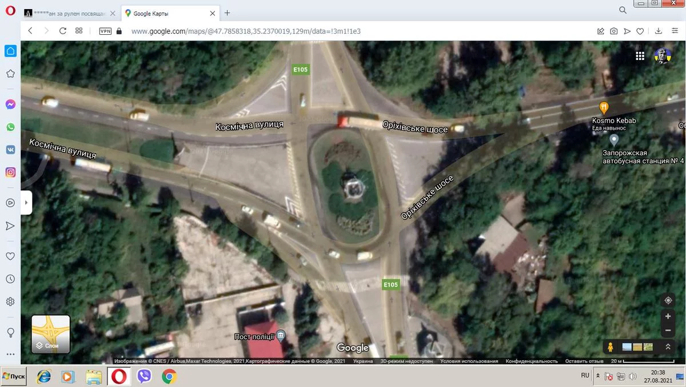
Task: Open the third imagery thumbnail
Action: click(x=648, y=346)
